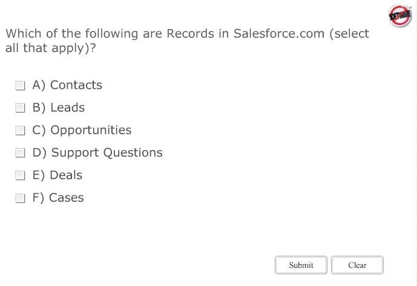Mark the F) Cases checkbox

coord(21,198)
